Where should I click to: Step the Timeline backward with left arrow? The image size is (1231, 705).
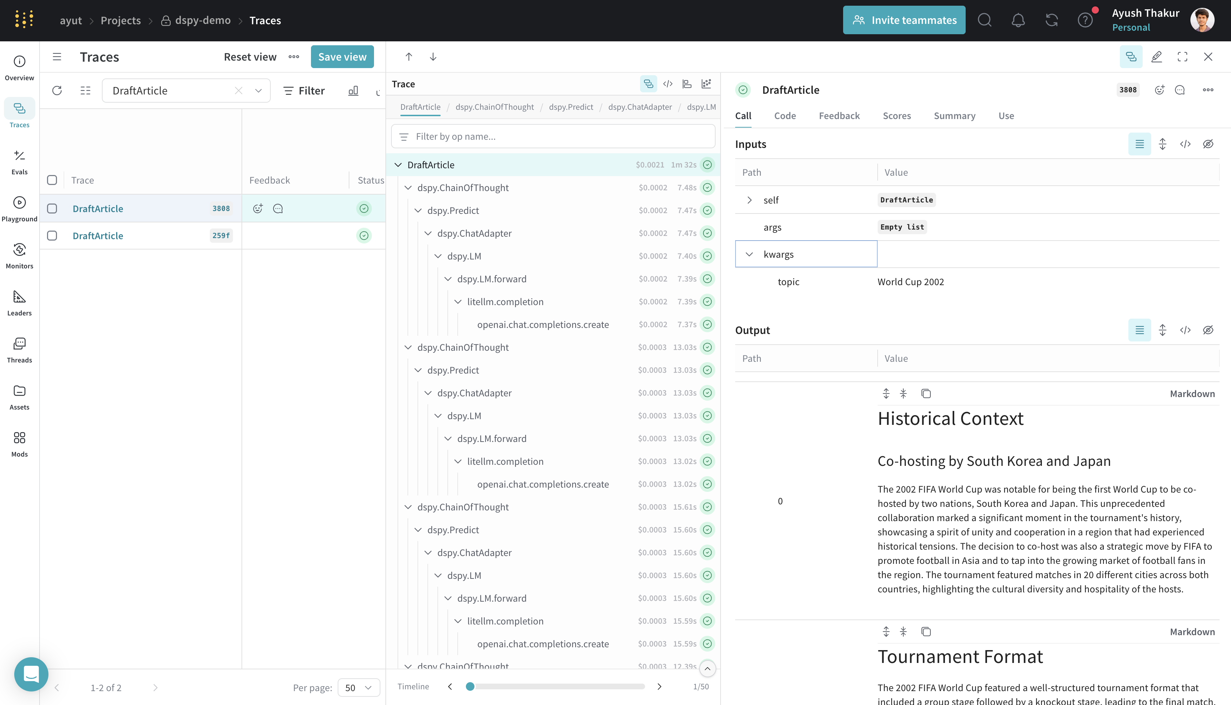450,686
